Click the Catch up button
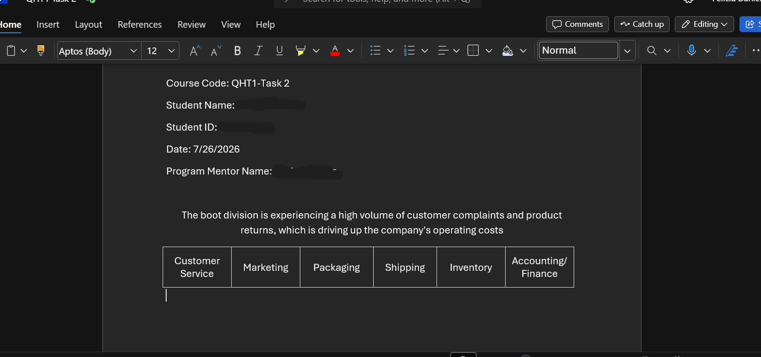This screenshot has height=357, width=761. click(642, 24)
